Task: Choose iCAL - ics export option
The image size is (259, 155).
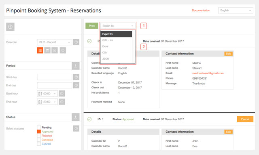Action: coord(116,40)
